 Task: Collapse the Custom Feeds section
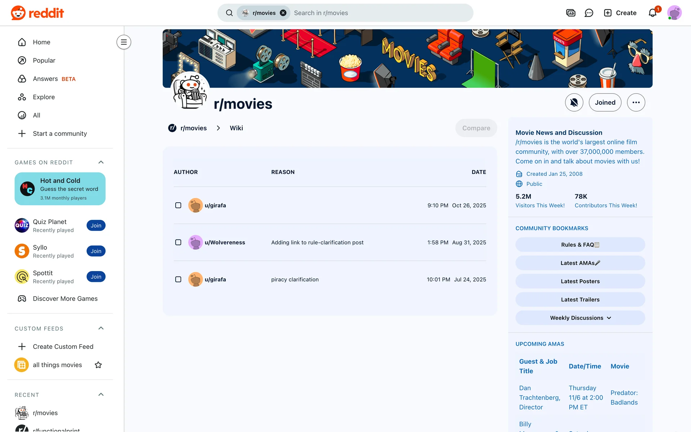click(101, 328)
